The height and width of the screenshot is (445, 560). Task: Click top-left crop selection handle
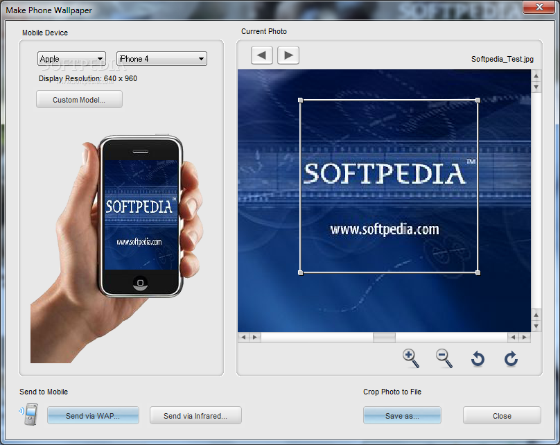300,101
